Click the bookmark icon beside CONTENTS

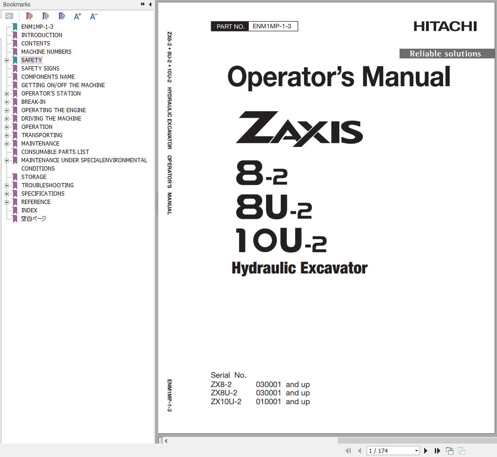[14, 44]
